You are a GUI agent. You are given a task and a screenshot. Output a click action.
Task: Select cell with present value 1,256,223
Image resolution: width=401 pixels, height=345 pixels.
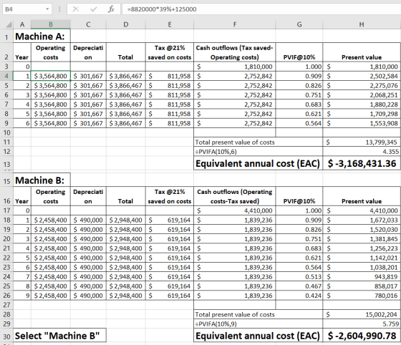click(x=362, y=248)
